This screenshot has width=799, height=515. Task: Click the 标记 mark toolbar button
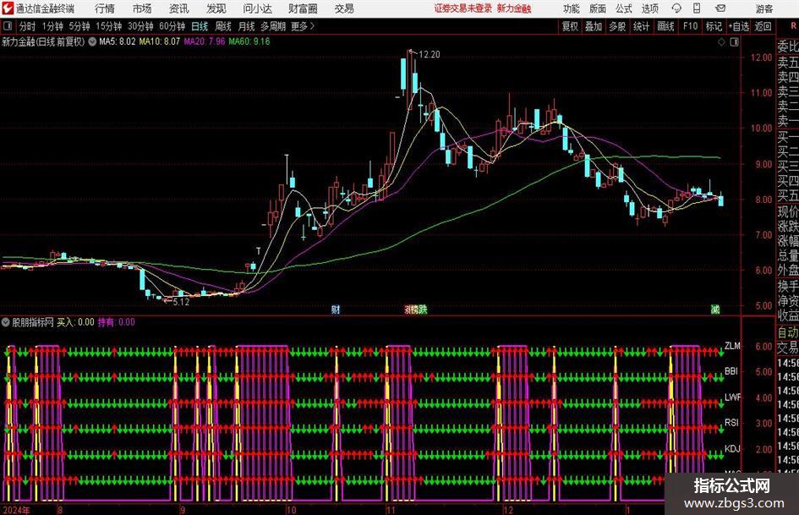[714, 26]
